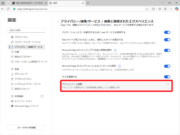Go back with chevron beside page heading
Viewport: 180px width, 135px height.
click(58, 22)
